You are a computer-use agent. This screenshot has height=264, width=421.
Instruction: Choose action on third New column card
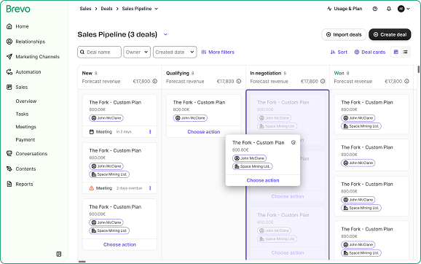click(x=119, y=244)
